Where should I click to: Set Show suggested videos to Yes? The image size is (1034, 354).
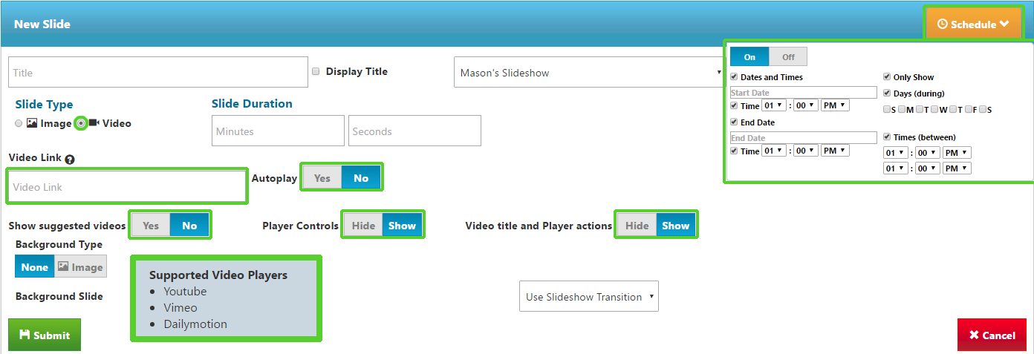(x=151, y=226)
